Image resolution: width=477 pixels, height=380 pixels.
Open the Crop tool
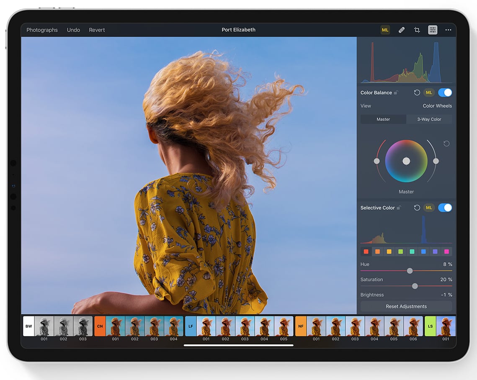[x=417, y=30]
